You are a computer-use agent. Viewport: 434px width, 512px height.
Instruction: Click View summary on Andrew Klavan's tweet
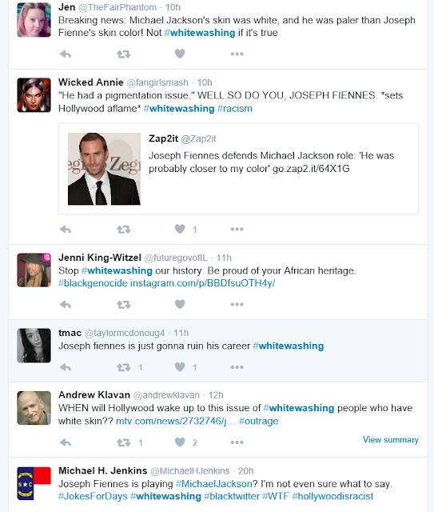tap(391, 440)
